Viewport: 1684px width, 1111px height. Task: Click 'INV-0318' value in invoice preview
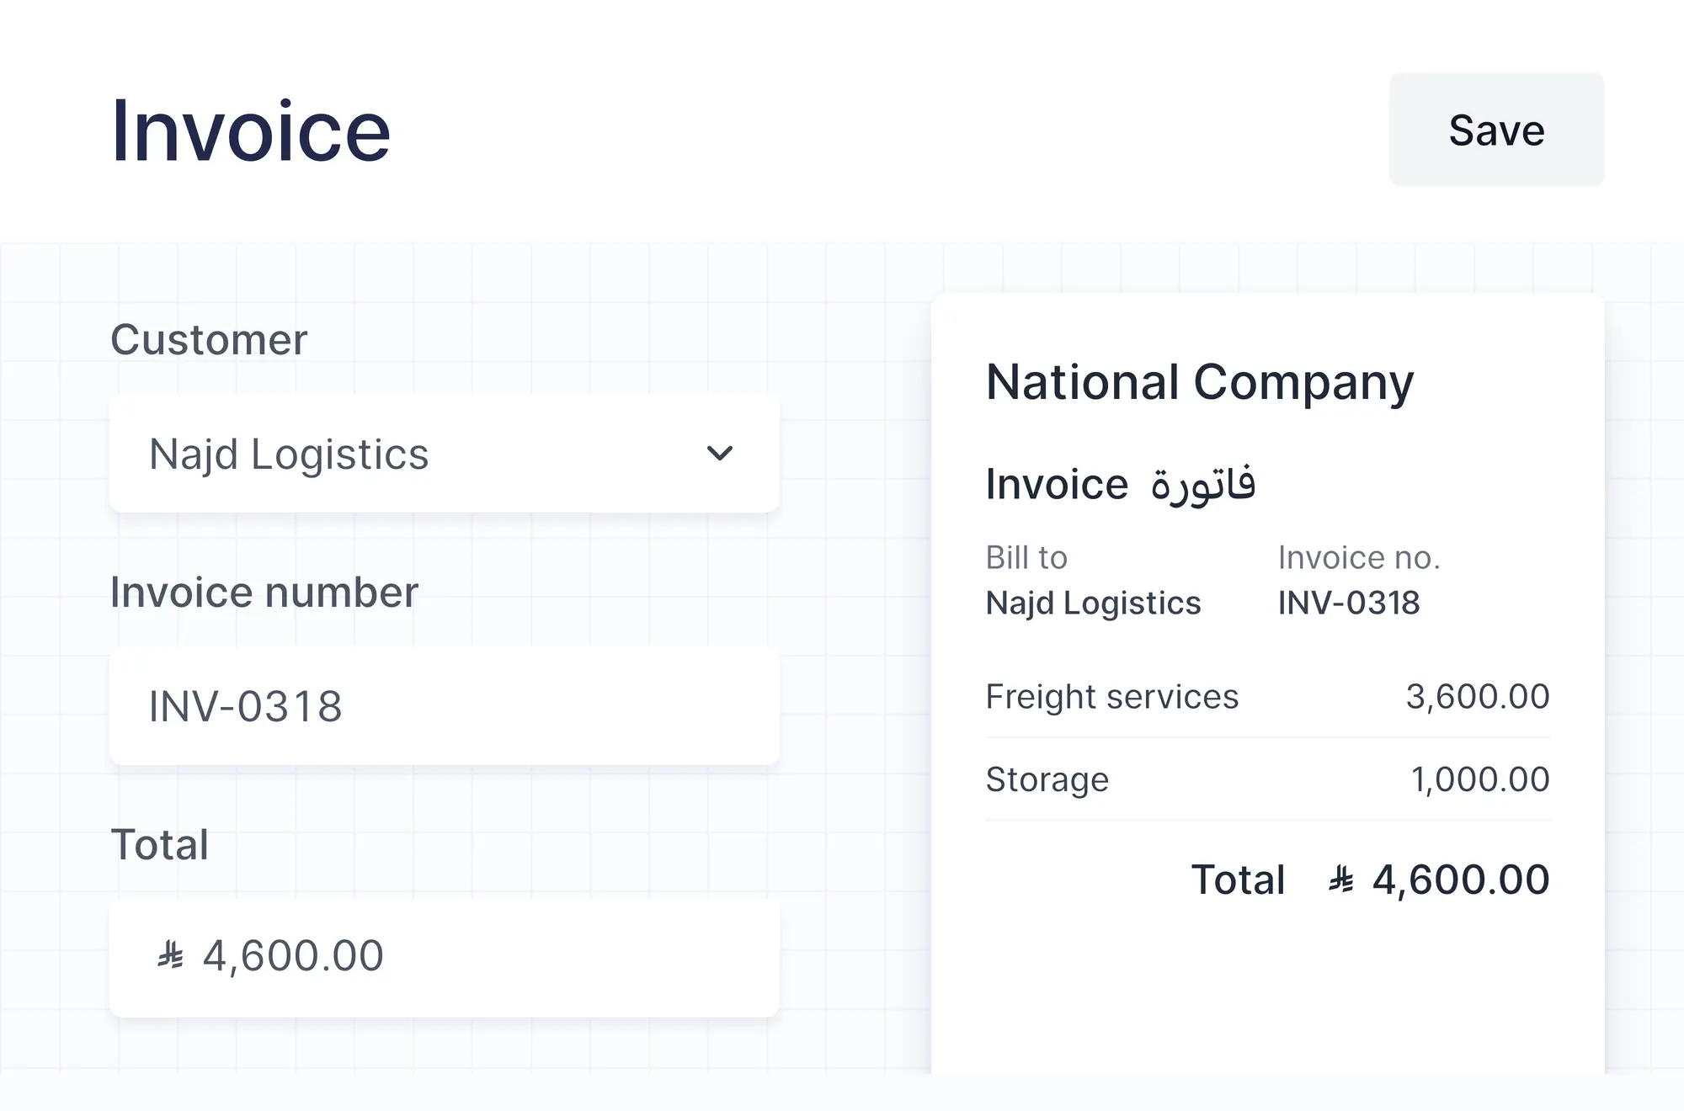(x=1349, y=603)
